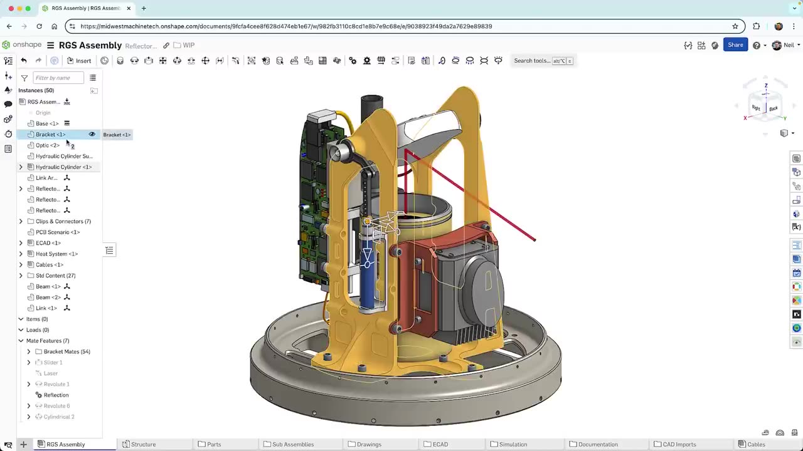Click the configuration variables braces icon
The width and height of the screenshot is (803, 451).
(x=688, y=45)
